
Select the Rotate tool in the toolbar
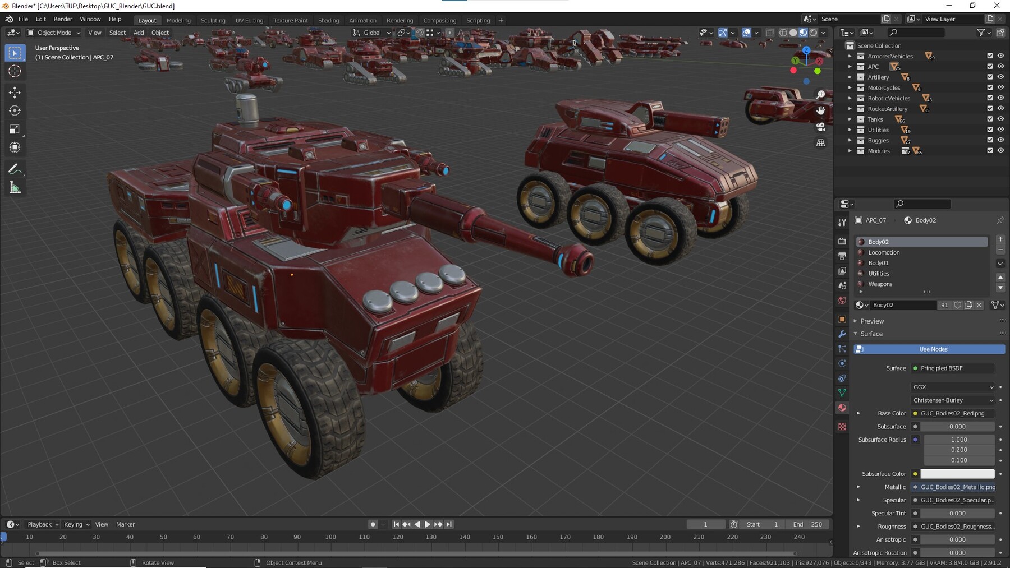tap(15, 110)
